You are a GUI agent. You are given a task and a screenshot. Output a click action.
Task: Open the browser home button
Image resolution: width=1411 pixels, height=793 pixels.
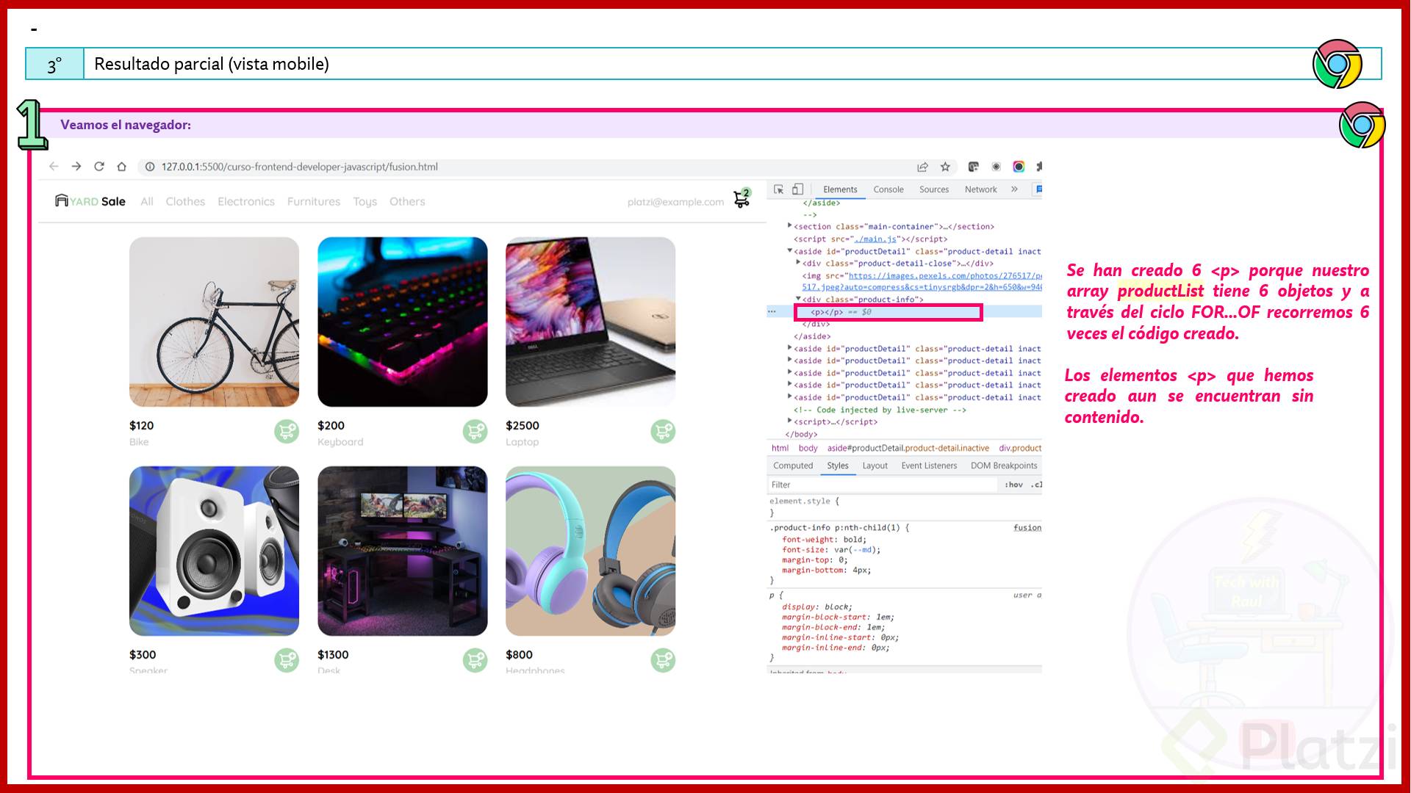pos(122,167)
